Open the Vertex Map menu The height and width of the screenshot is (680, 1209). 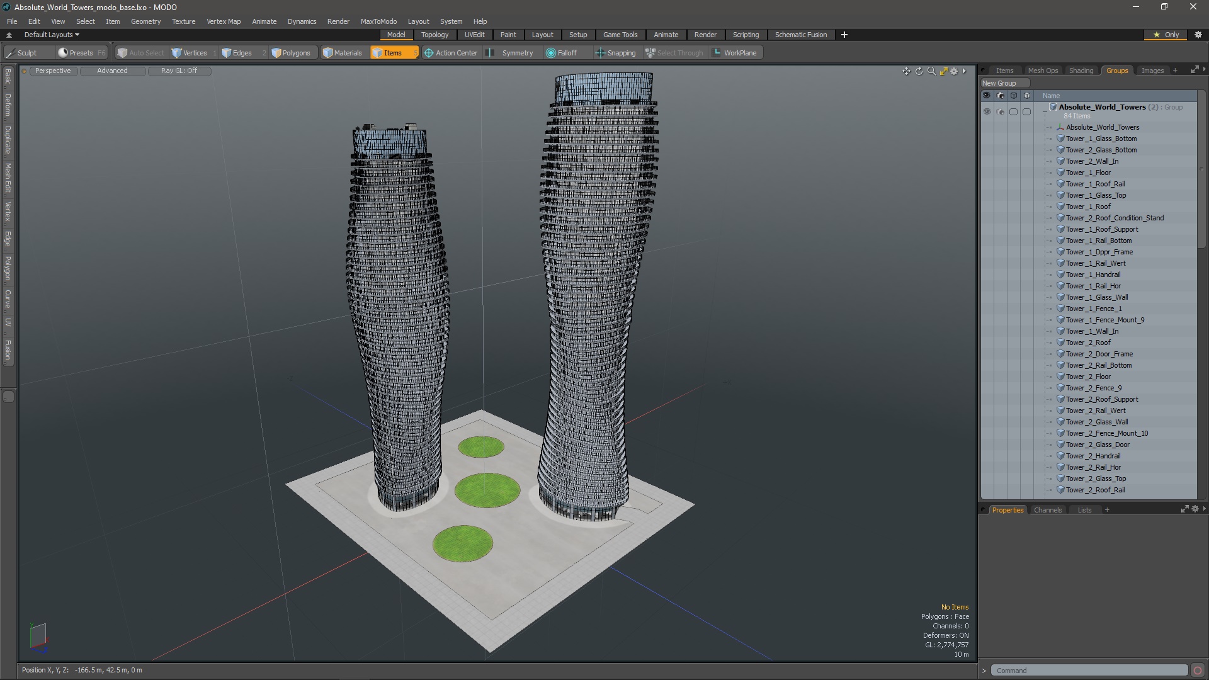[x=224, y=21]
